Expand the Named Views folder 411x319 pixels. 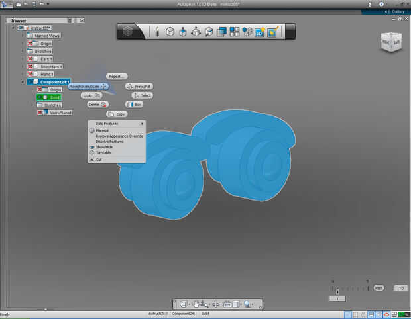coord(23,36)
